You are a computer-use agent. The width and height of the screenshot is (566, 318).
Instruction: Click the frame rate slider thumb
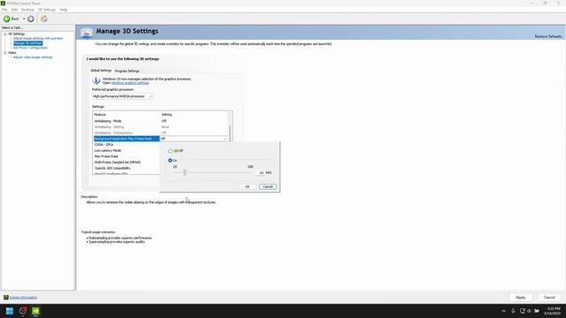pyautogui.click(x=185, y=172)
